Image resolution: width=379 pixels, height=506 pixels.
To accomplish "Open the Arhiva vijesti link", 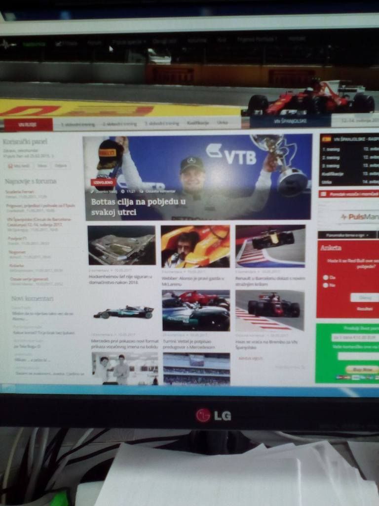I will pyautogui.click(x=251, y=358).
